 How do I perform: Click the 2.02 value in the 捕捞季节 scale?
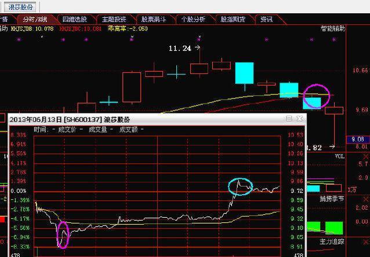(362, 208)
